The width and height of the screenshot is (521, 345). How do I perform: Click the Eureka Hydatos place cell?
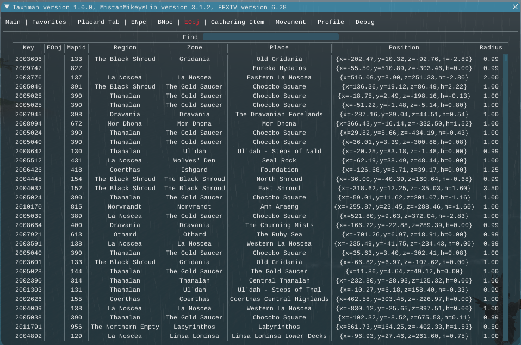coord(279,68)
